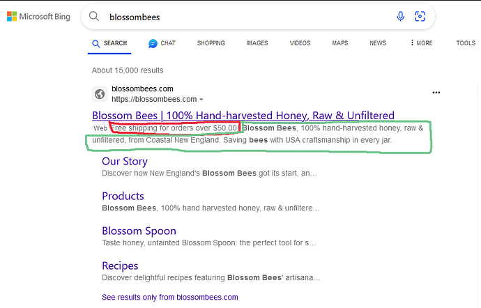Expand the More menu

tap(422, 43)
